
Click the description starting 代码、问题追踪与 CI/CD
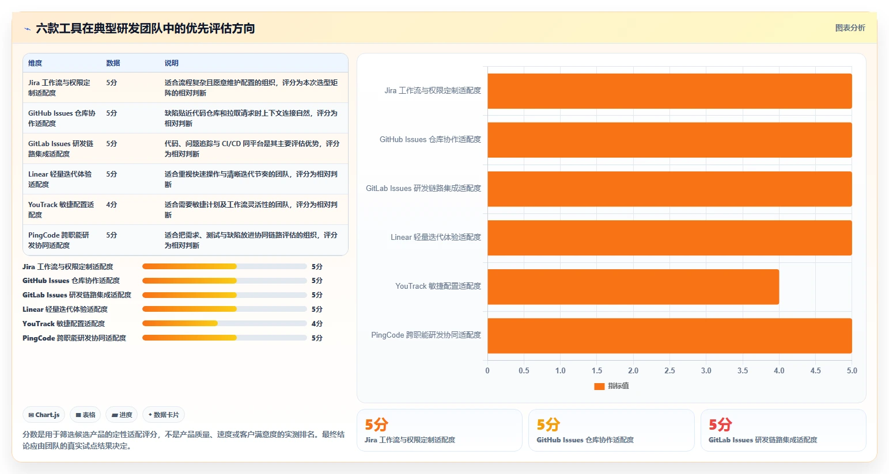click(252, 148)
